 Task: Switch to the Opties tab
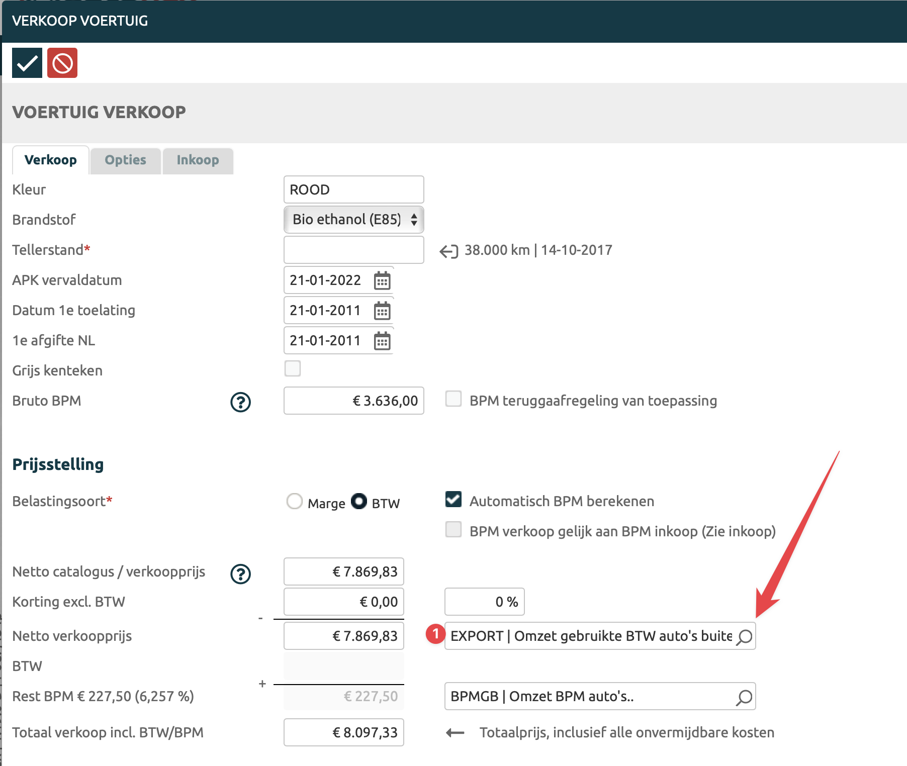pyautogui.click(x=125, y=160)
